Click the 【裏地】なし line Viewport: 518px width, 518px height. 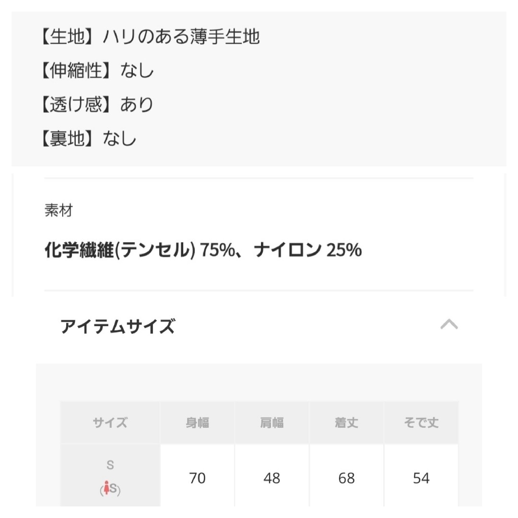[x=89, y=138]
